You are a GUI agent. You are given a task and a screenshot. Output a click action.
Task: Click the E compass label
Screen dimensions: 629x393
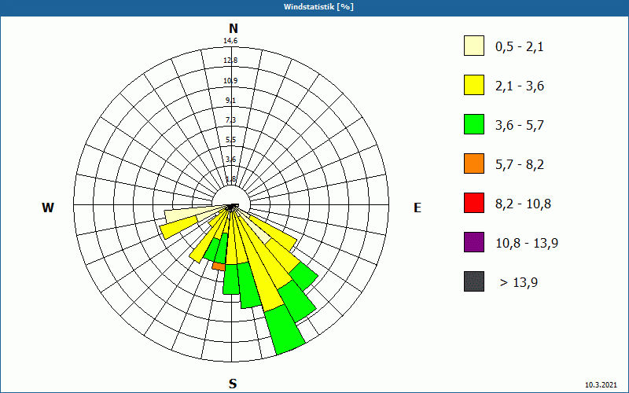[417, 208]
